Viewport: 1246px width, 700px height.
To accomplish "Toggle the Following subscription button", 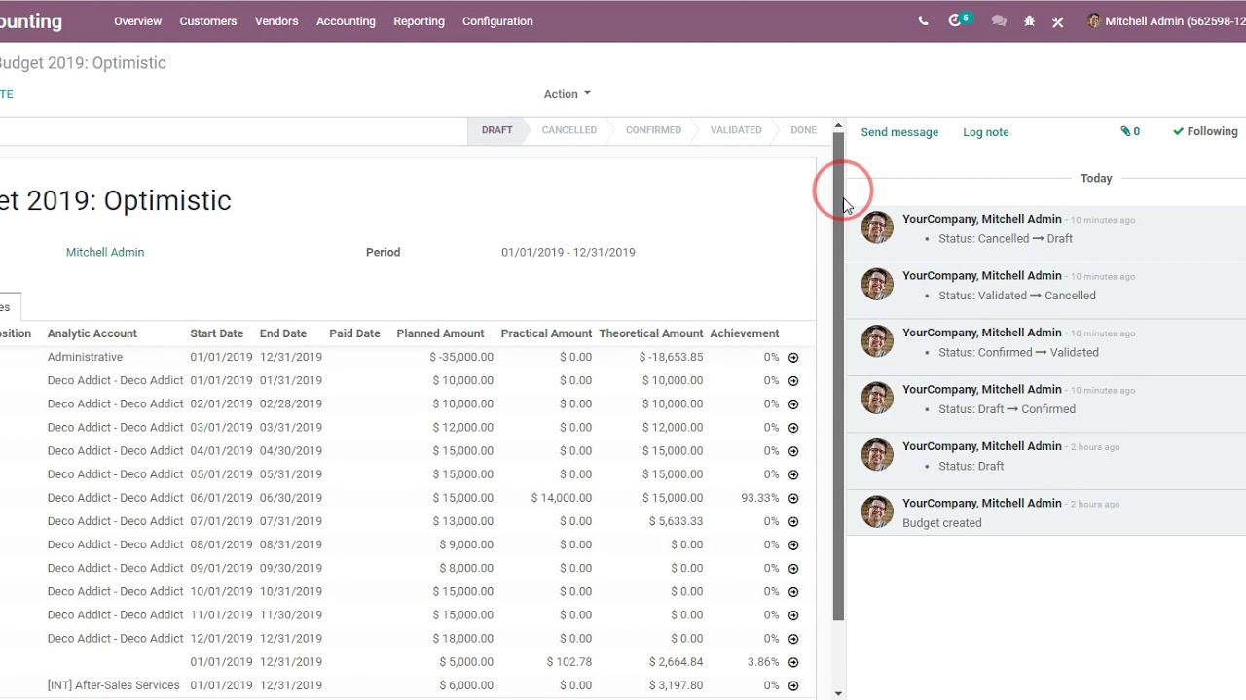I will [1205, 131].
